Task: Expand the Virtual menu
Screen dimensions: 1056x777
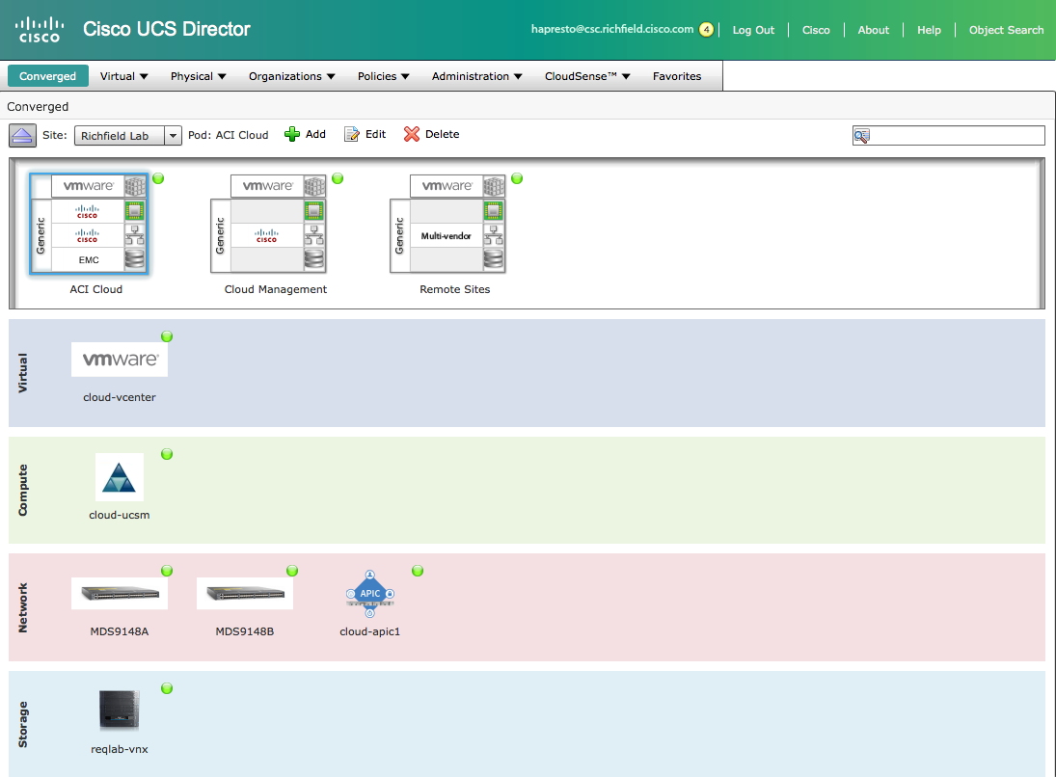Action: point(123,76)
